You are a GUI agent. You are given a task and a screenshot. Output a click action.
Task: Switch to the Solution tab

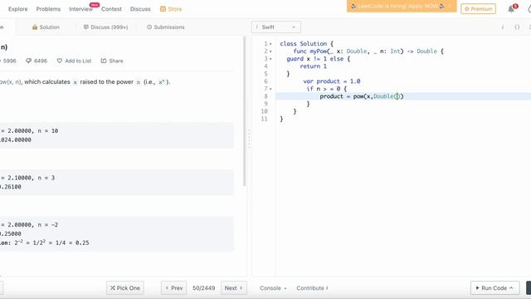[x=46, y=27]
